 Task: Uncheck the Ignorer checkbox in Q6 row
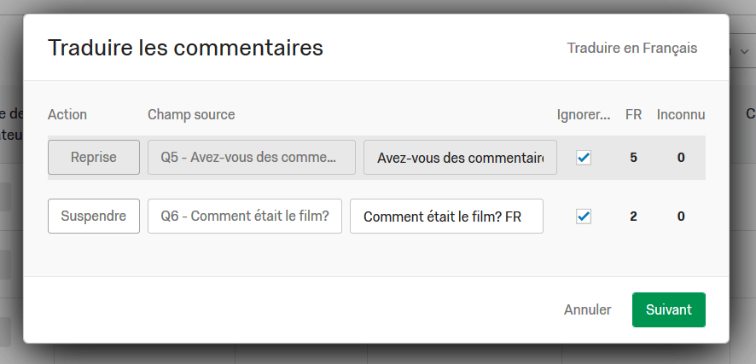coord(584,217)
